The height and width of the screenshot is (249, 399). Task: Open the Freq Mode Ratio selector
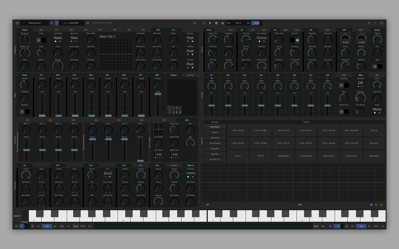[58, 38]
